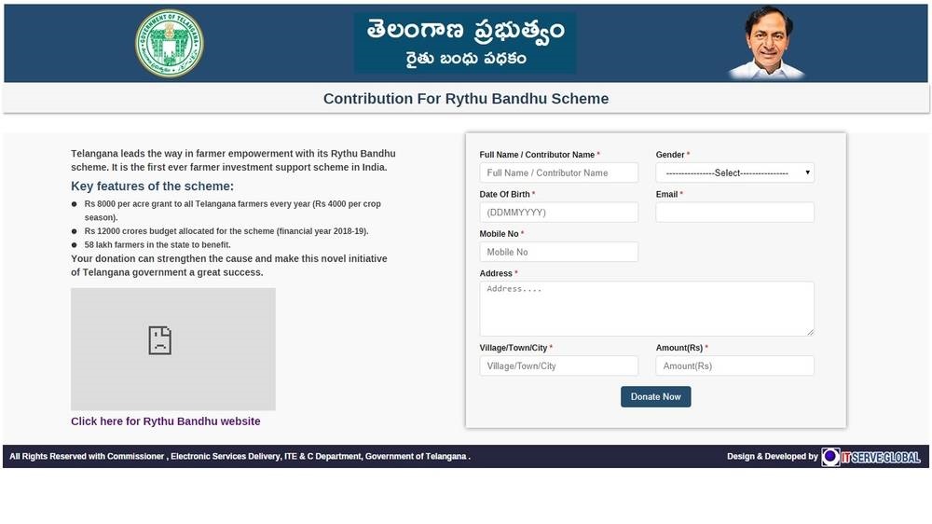This screenshot has width=932, height=524.
Task: Focus the Village/Town/City field
Action: (x=558, y=365)
